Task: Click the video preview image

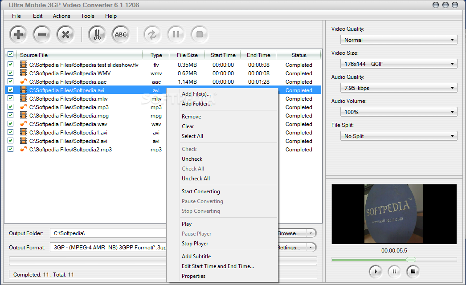Action: 394,214
